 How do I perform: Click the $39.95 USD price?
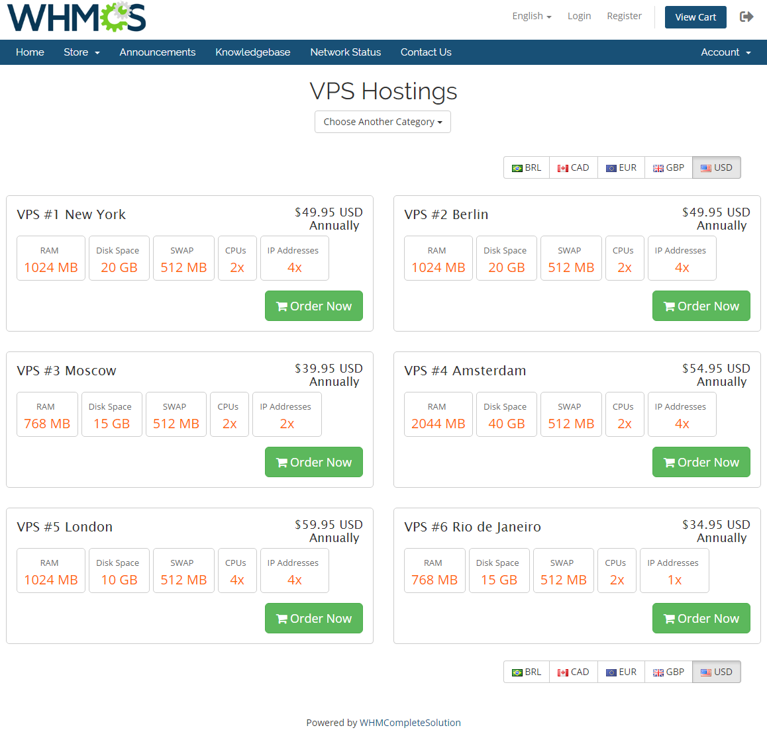point(329,369)
